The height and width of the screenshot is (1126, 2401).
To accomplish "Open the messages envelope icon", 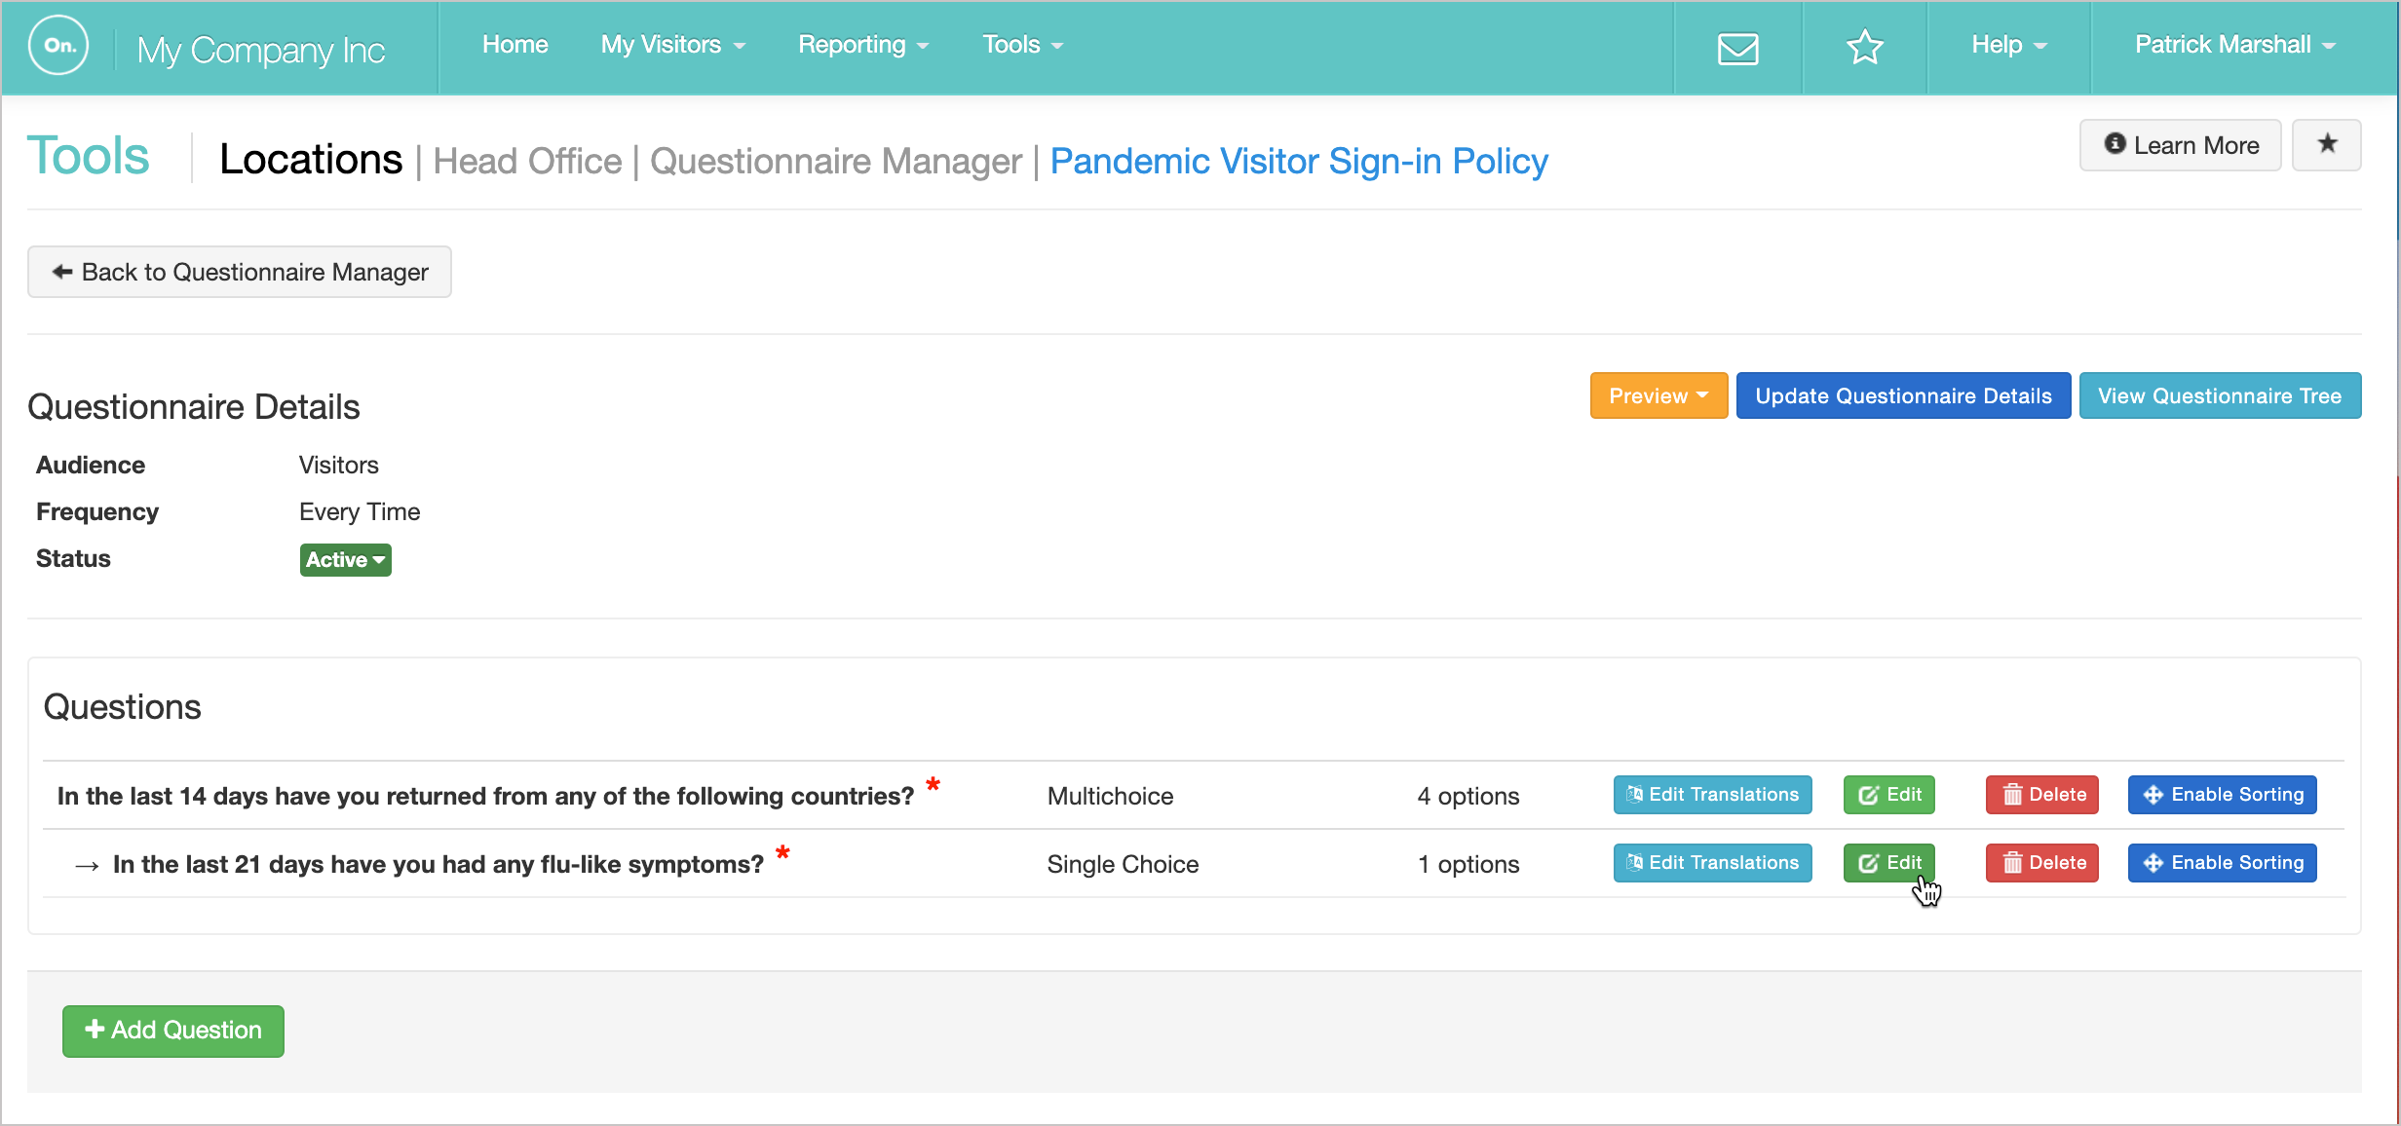I will [1737, 47].
